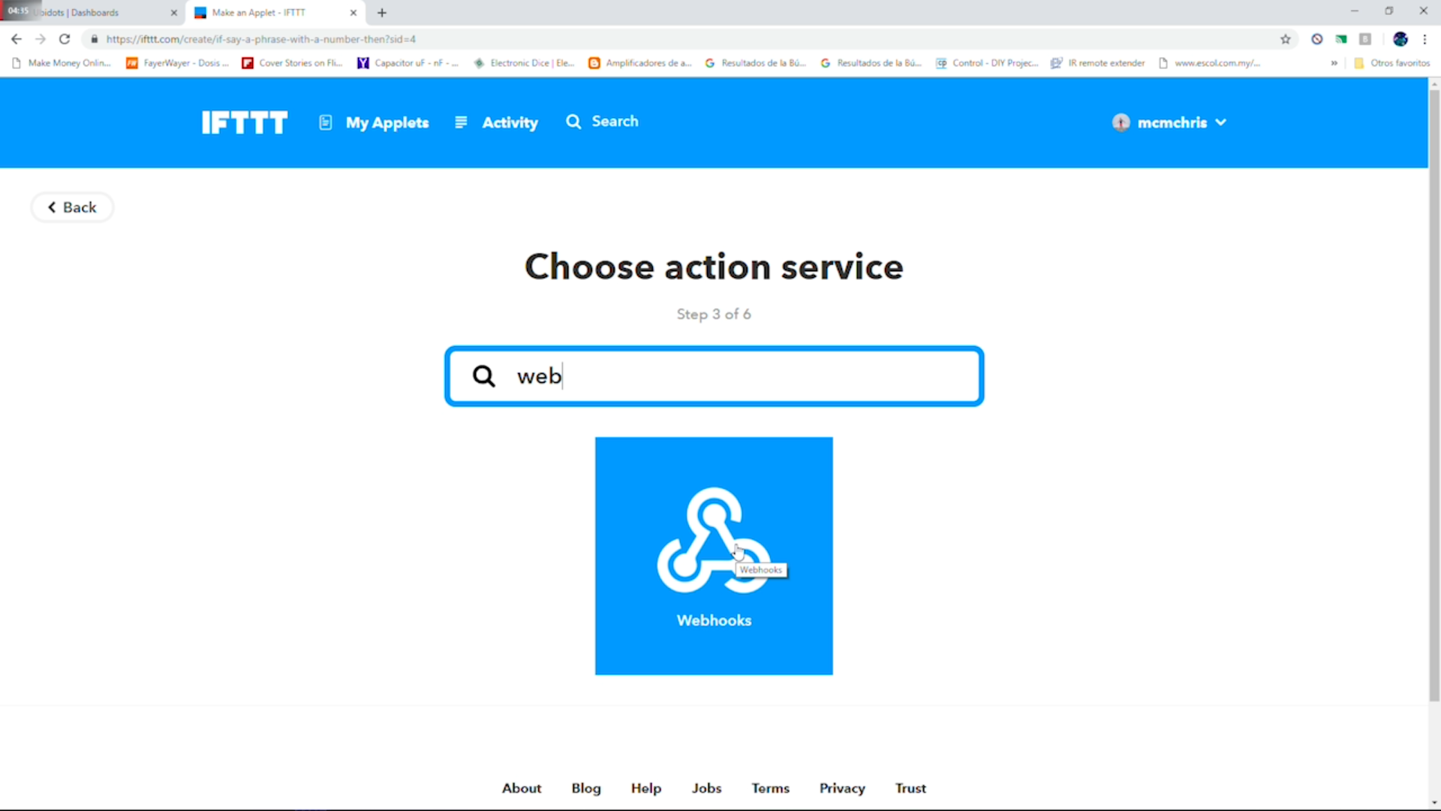Click the site lock security icon
The width and height of the screenshot is (1441, 811).
[x=95, y=39]
